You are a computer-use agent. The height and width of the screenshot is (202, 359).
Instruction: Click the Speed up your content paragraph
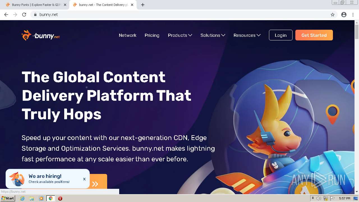118,148
